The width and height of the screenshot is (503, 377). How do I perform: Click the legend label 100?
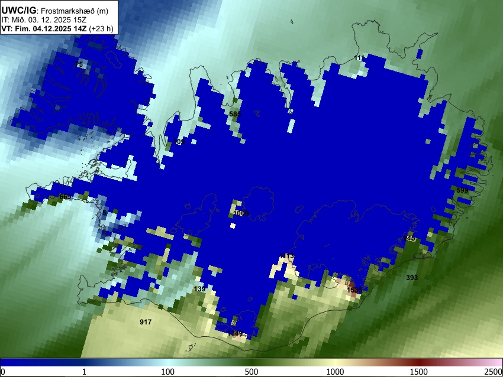pyautogui.click(x=167, y=372)
